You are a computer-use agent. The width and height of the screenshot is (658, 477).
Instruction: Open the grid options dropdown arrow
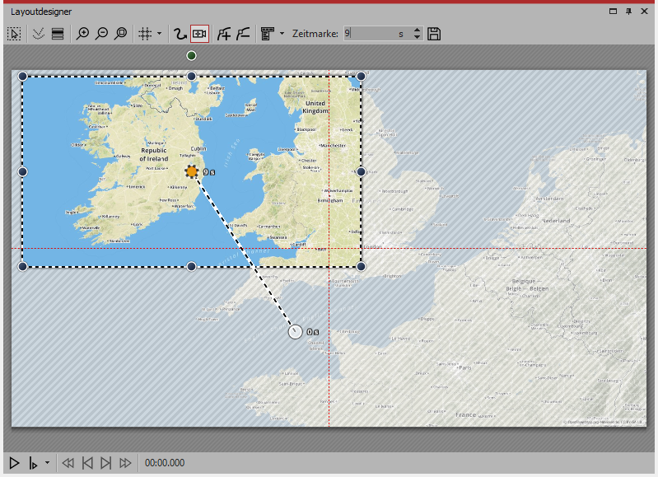159,34
